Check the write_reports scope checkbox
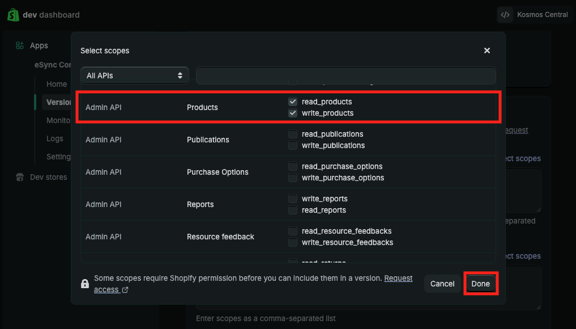The image size is (576, 329). click(293, 199)
